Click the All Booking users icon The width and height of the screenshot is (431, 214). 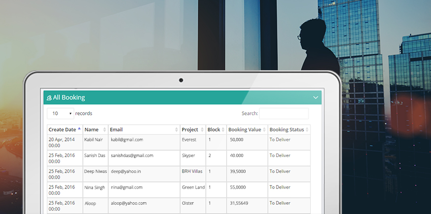click(49, 98)
